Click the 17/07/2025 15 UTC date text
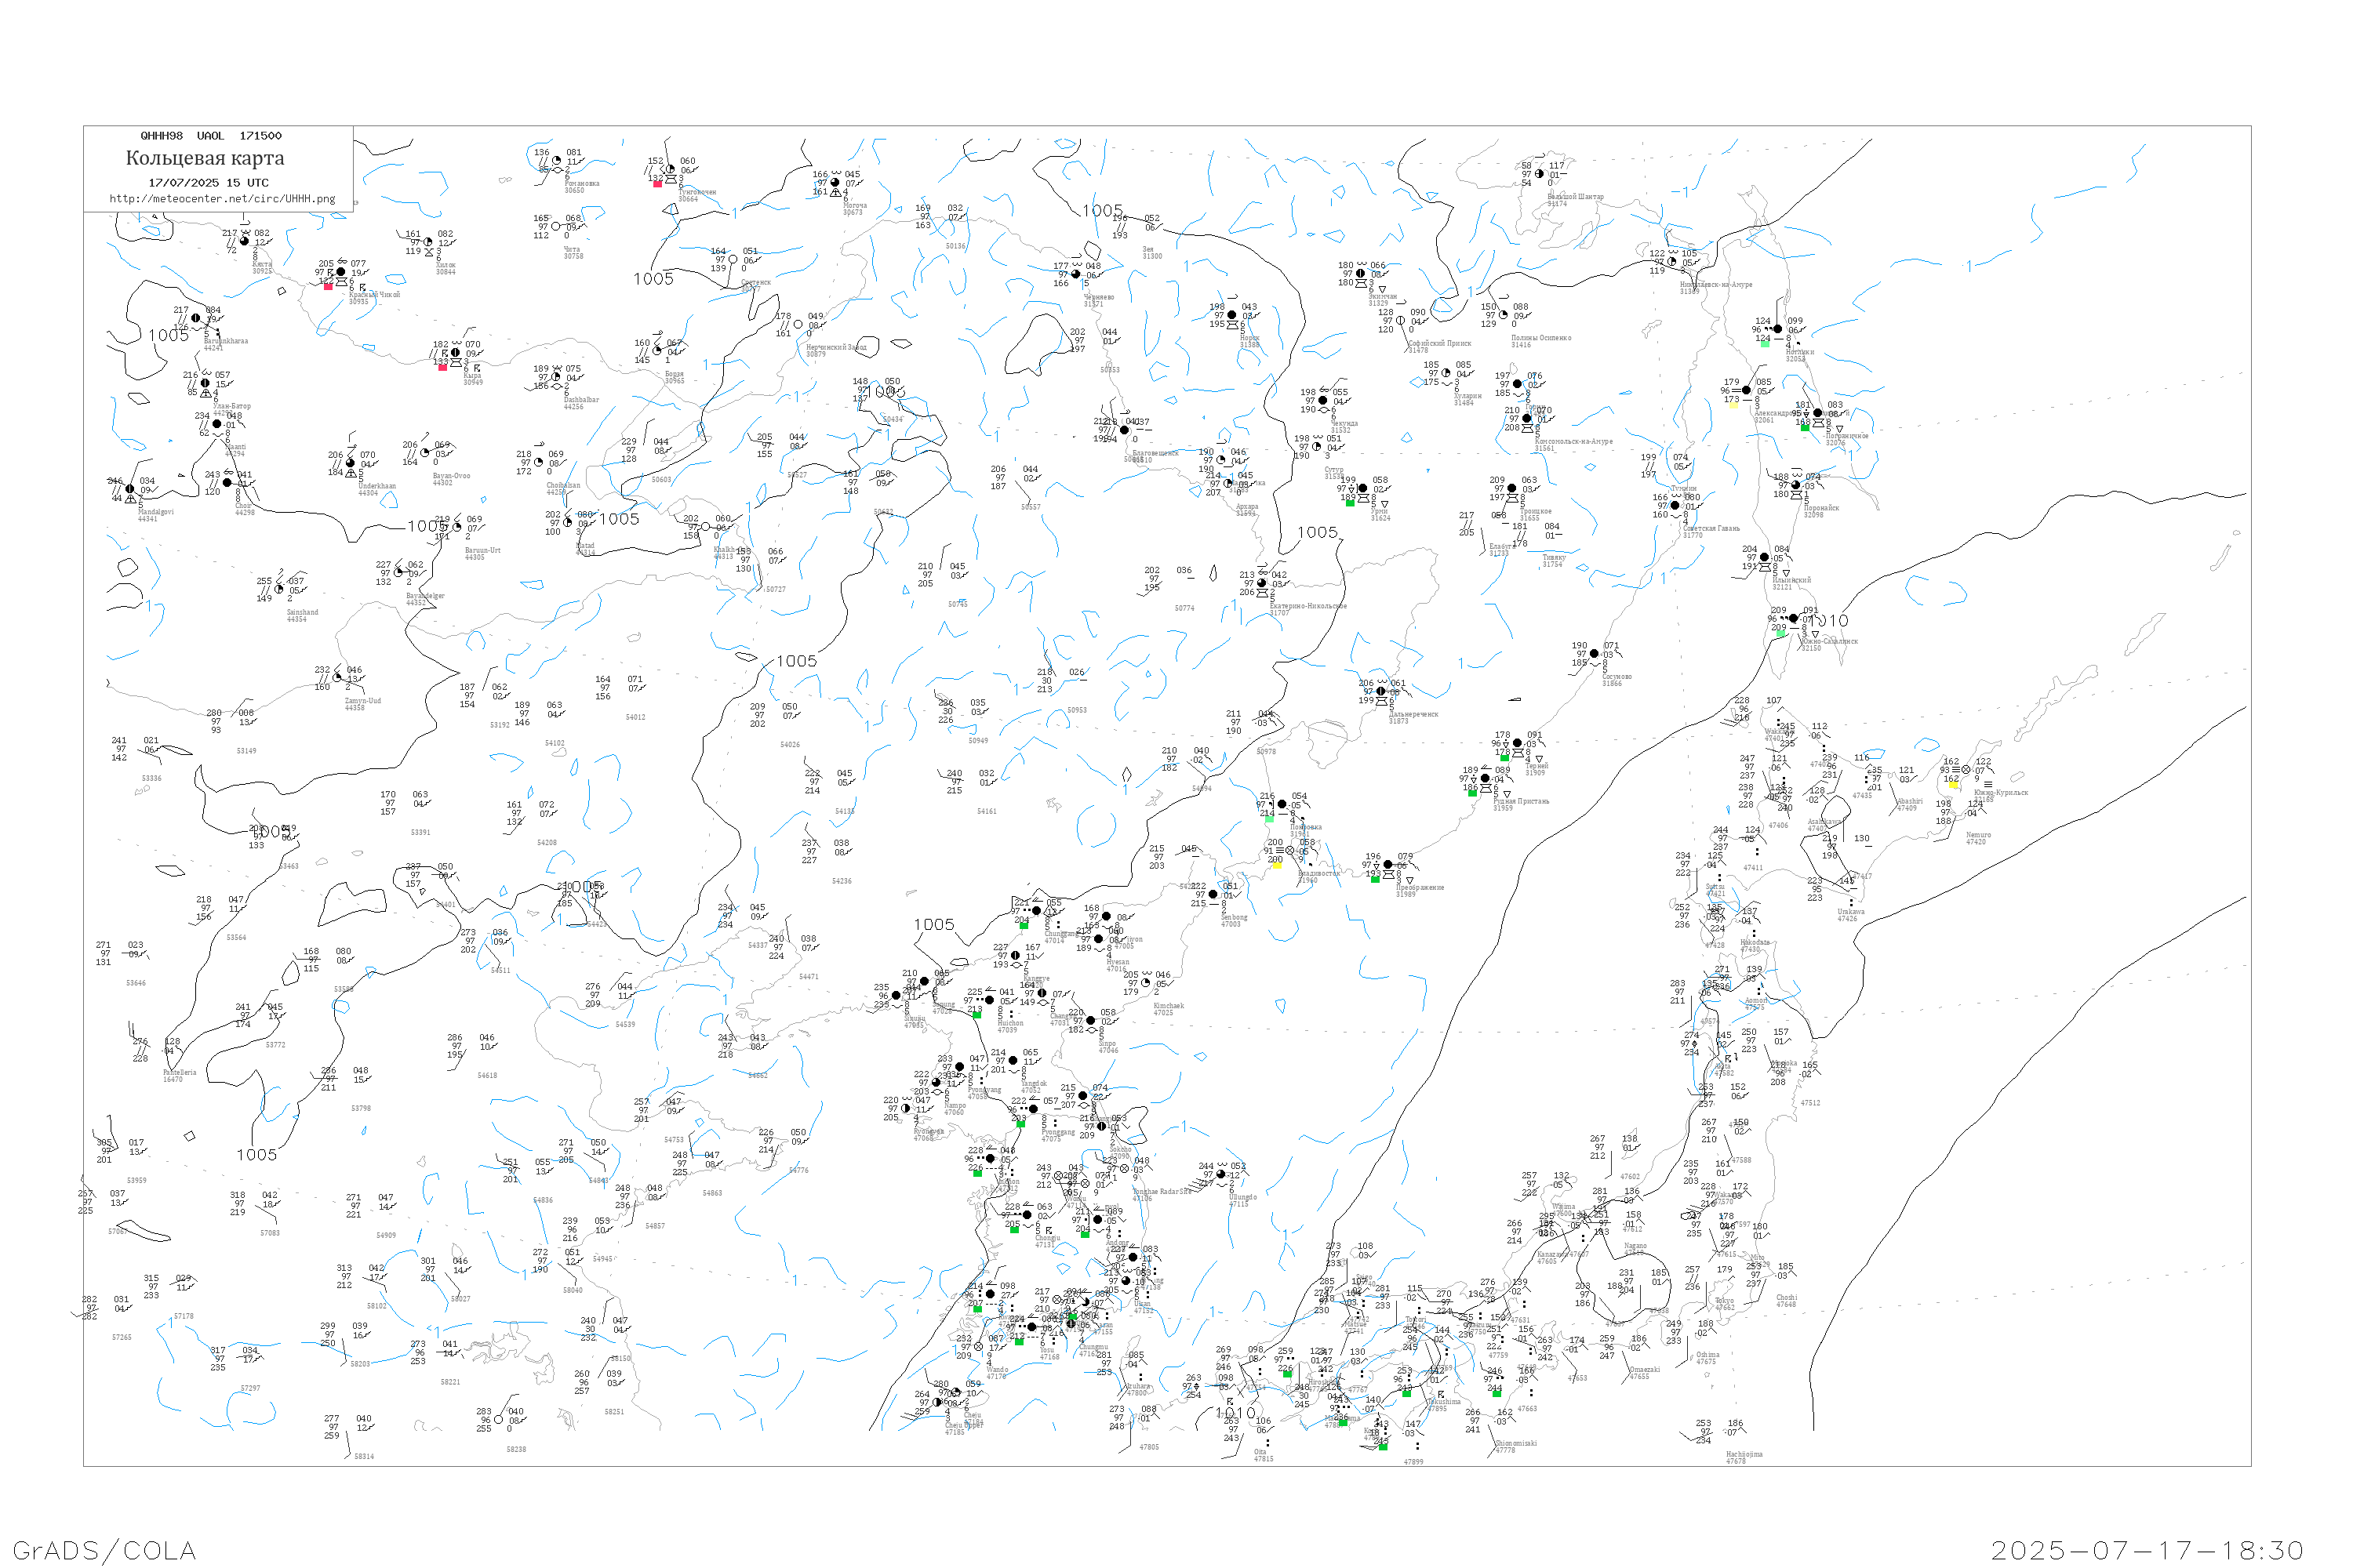Viewport: 2353px width, 1568px height. 208,183
